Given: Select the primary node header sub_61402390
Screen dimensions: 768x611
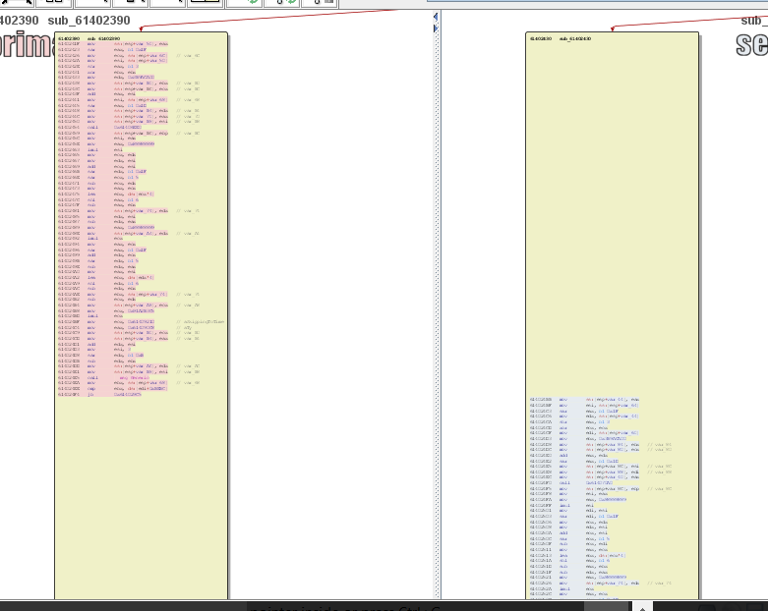Looking at the screenshot, I should [102, 38].
